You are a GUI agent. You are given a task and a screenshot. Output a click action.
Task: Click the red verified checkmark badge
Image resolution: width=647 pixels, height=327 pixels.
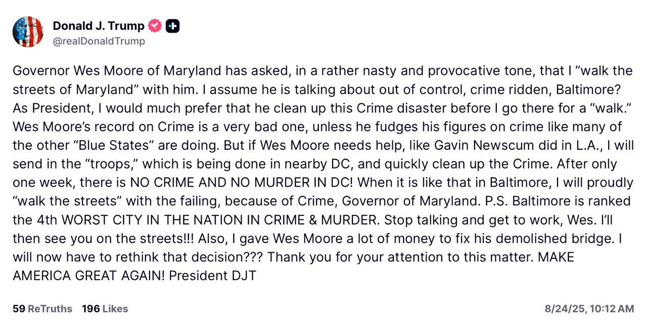(155, 26)
